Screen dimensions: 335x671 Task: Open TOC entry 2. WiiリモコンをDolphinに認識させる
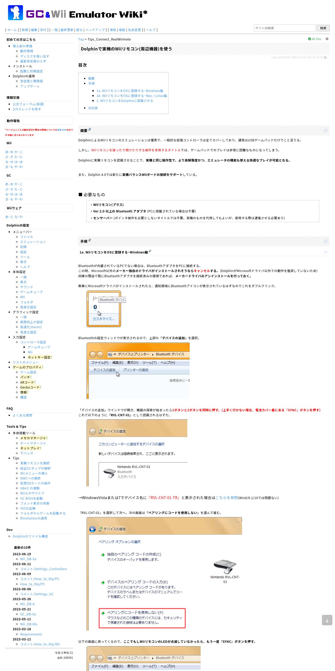click(x=125, y=101)
